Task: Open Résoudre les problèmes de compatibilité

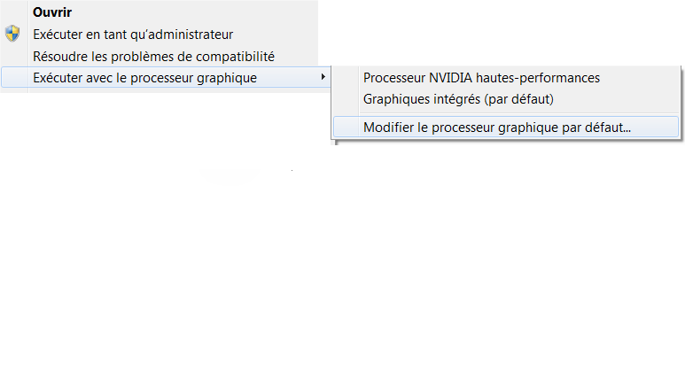Action: (x=160, y=57)
